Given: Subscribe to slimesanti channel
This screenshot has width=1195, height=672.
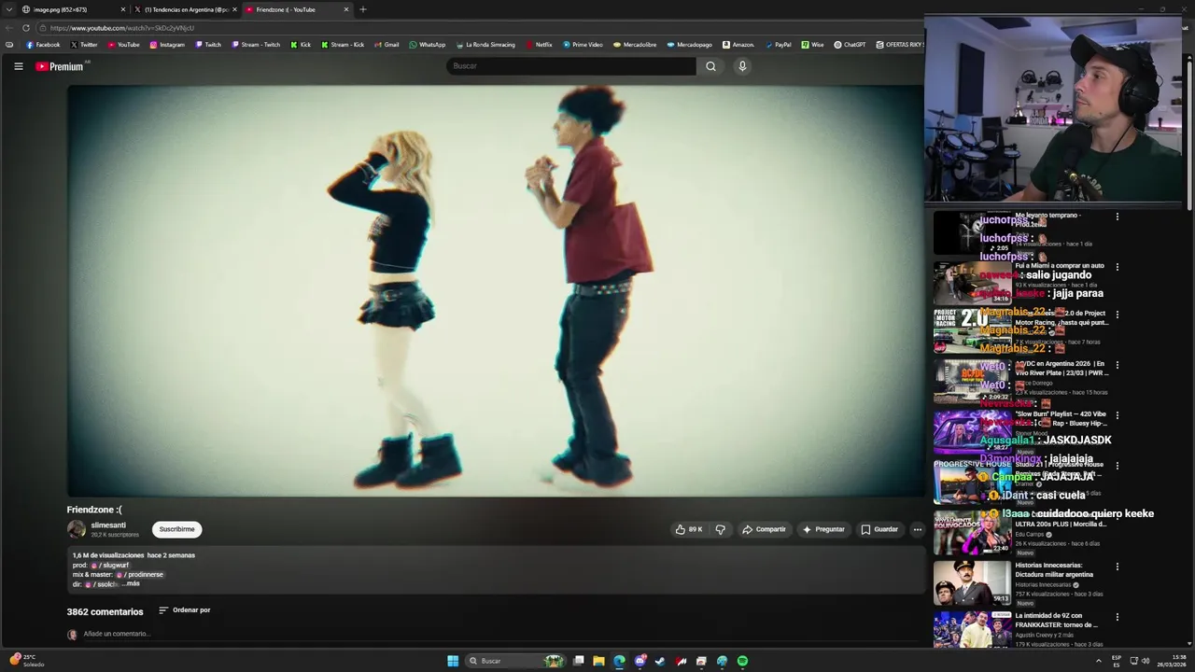Looking at the screenshot, I should 176,529.
